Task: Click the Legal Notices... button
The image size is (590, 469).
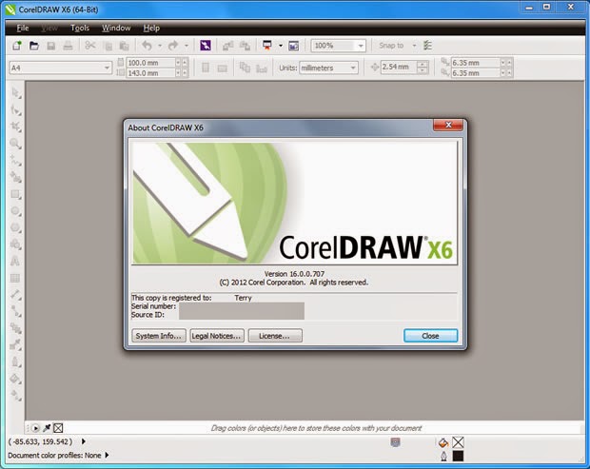Action: pyautogui.click(x=216, y=336)
